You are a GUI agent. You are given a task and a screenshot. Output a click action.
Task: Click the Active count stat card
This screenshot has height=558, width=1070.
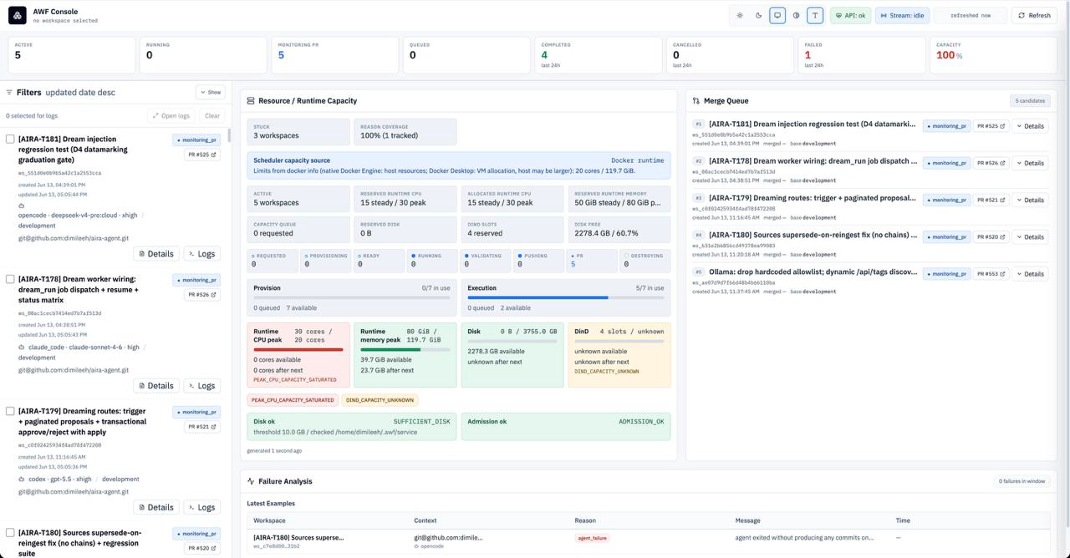[x=72, y=55]
